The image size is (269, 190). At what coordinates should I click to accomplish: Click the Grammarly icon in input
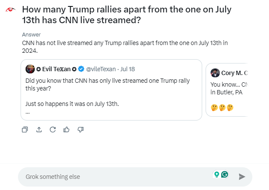[224, 175]
